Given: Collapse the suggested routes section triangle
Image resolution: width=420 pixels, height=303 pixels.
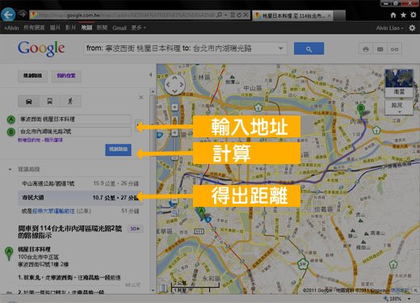Looking at the screenshot, I should pyautogui.click(x=10, y=170).
